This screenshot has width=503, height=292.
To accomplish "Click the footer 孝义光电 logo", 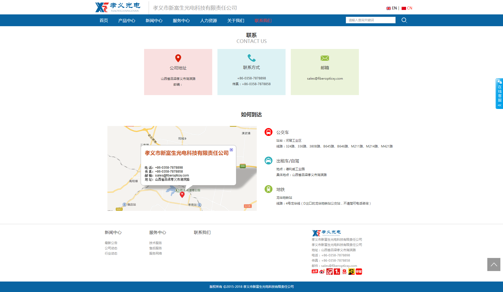I will (x=326, y=233).
